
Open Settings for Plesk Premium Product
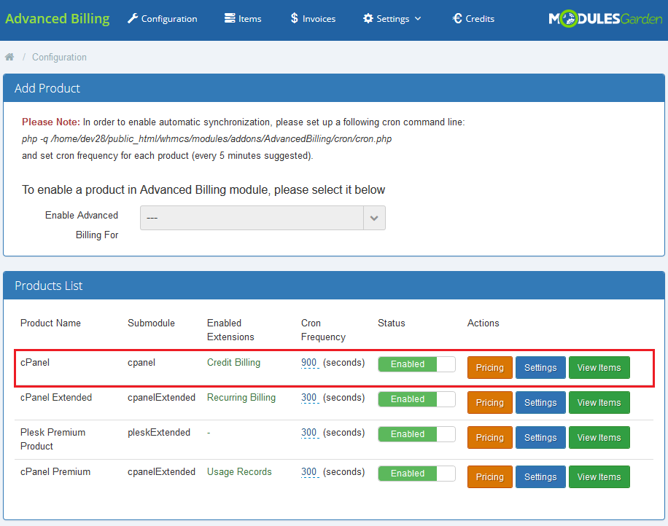point(540,437)
